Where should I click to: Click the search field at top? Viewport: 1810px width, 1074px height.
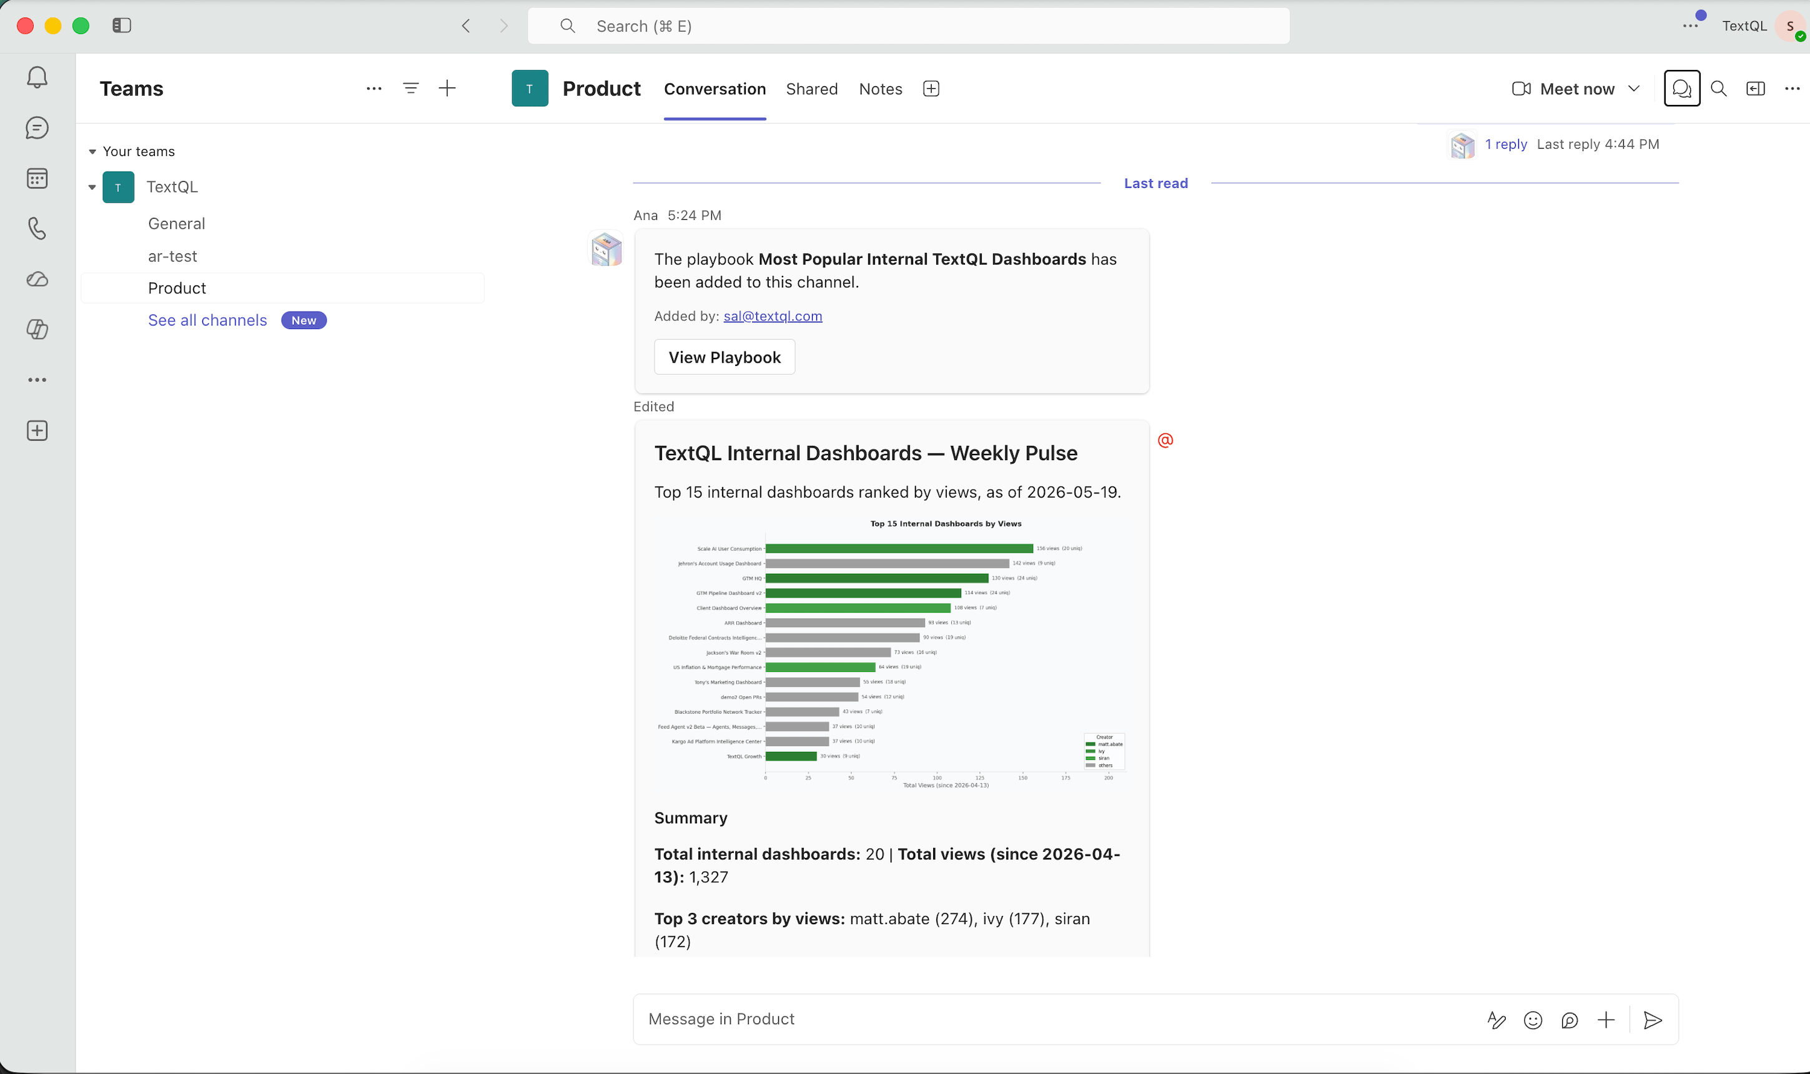coord(908,26)
